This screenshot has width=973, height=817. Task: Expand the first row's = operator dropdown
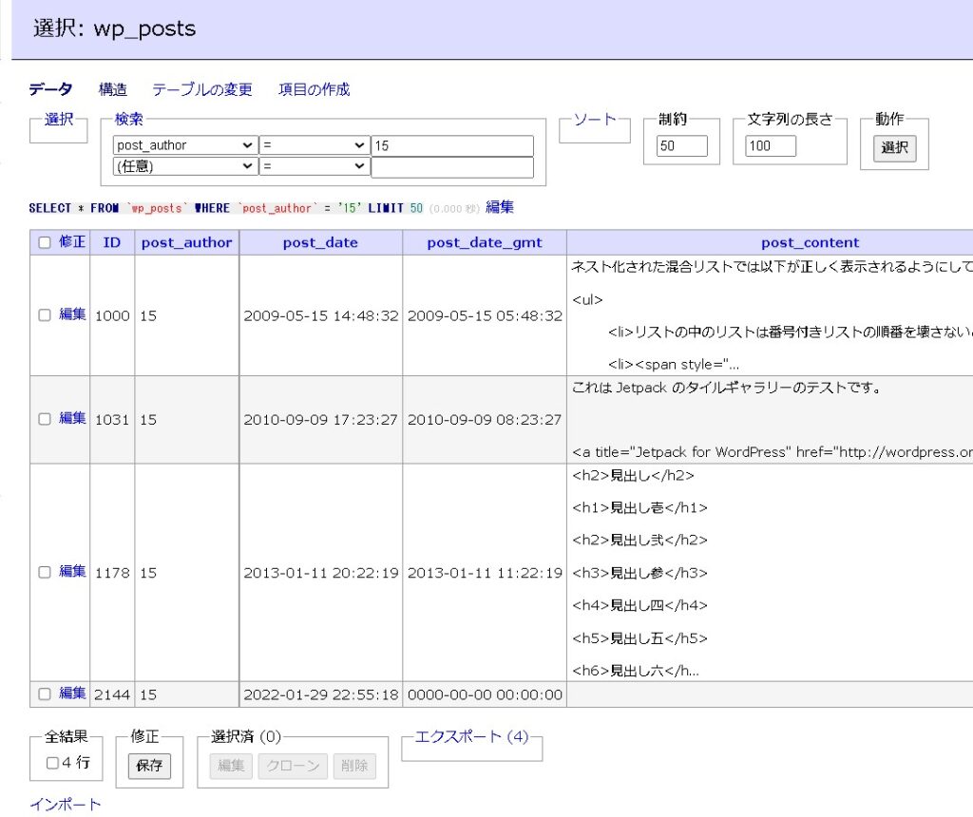315,145
